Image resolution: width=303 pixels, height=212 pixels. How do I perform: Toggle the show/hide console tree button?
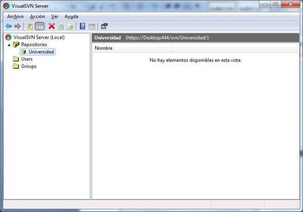[x=40, y=26]
